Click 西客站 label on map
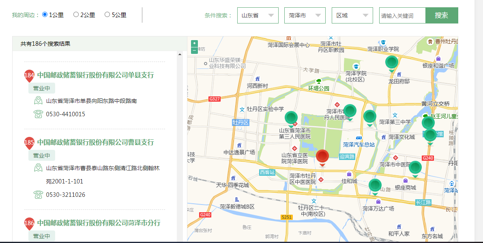The width and height of the screenshot is (483, 243). click(267, 172)
